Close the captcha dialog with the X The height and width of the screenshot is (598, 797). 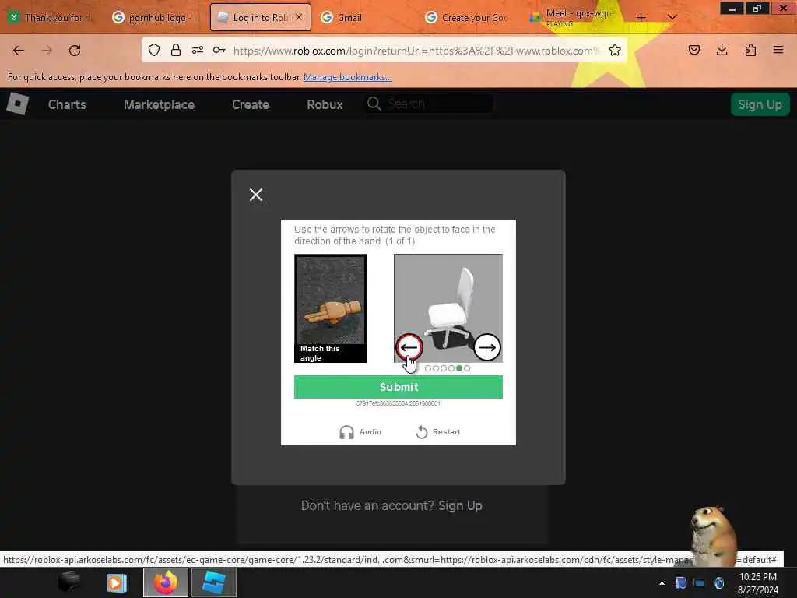click(x=256, y=195)
